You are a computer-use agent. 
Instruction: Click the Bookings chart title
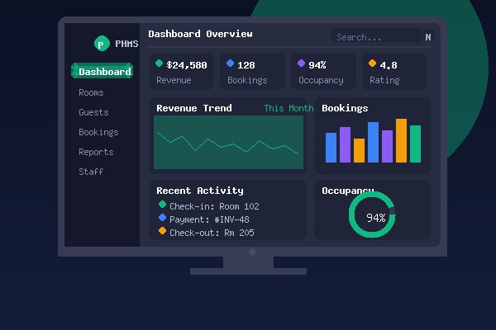pos(345,108)
